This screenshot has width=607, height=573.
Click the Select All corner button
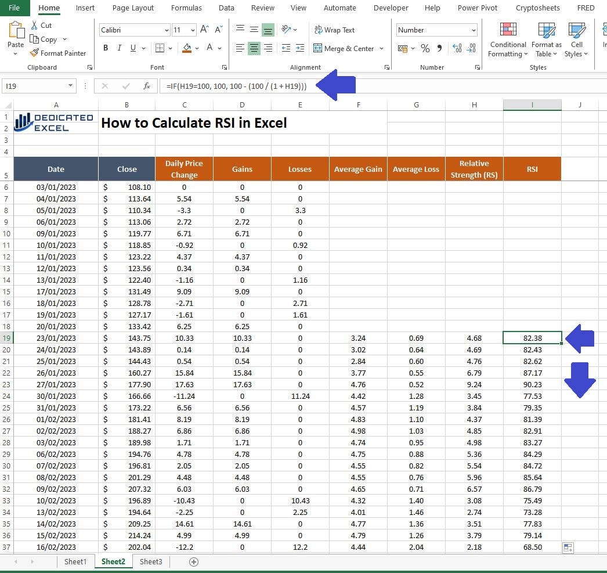pos(6,105)
